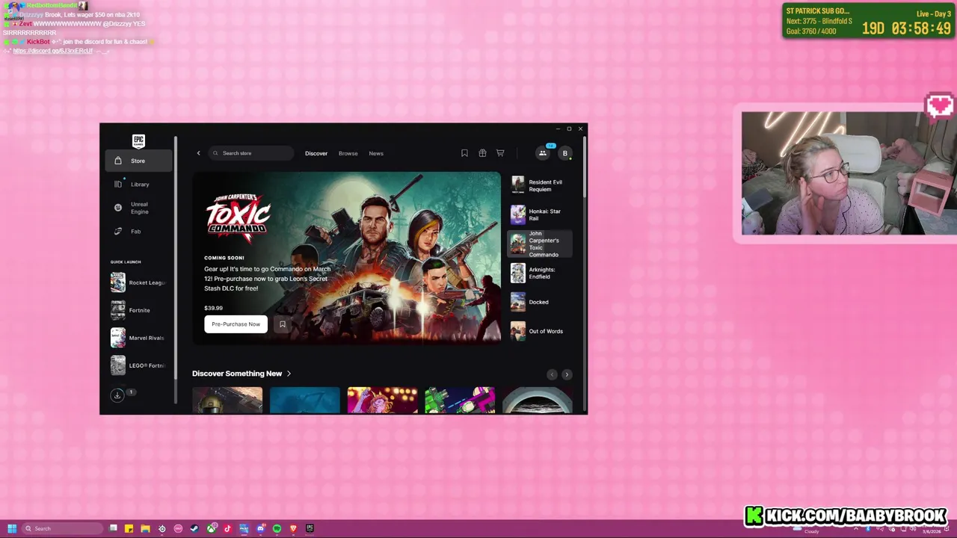
Task: Launch Fortnite from Quick Launch
Action: click(x=138, y=310)
